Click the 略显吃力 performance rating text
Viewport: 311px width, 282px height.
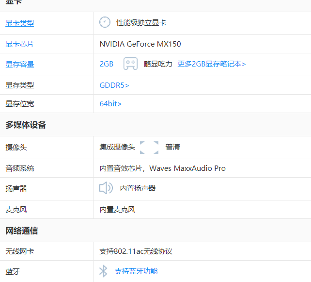[158, 64]
